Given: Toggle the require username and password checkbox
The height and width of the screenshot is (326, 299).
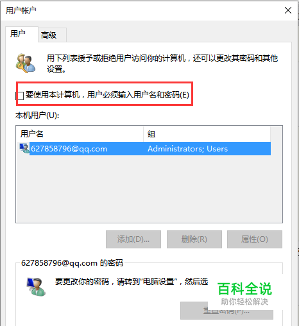Looking at the screenshot, I should click(20, 96).
